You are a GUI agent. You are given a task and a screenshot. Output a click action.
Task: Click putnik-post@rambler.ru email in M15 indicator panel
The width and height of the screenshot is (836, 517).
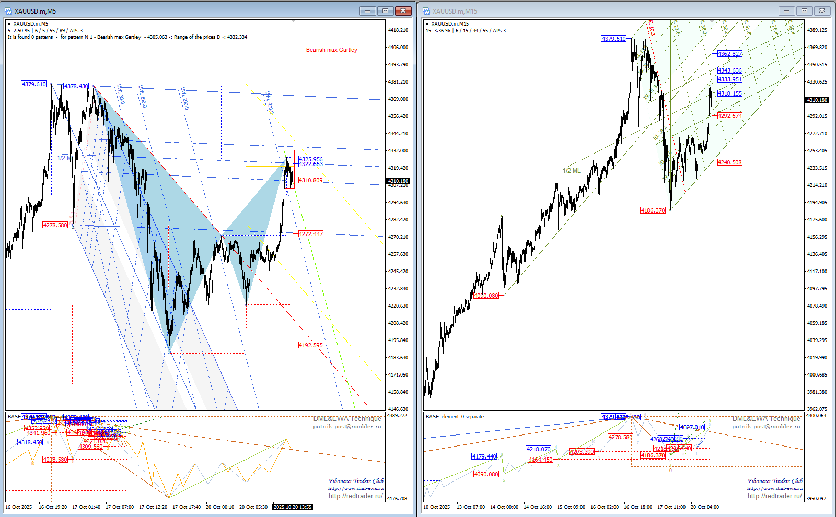pos(765,427)
